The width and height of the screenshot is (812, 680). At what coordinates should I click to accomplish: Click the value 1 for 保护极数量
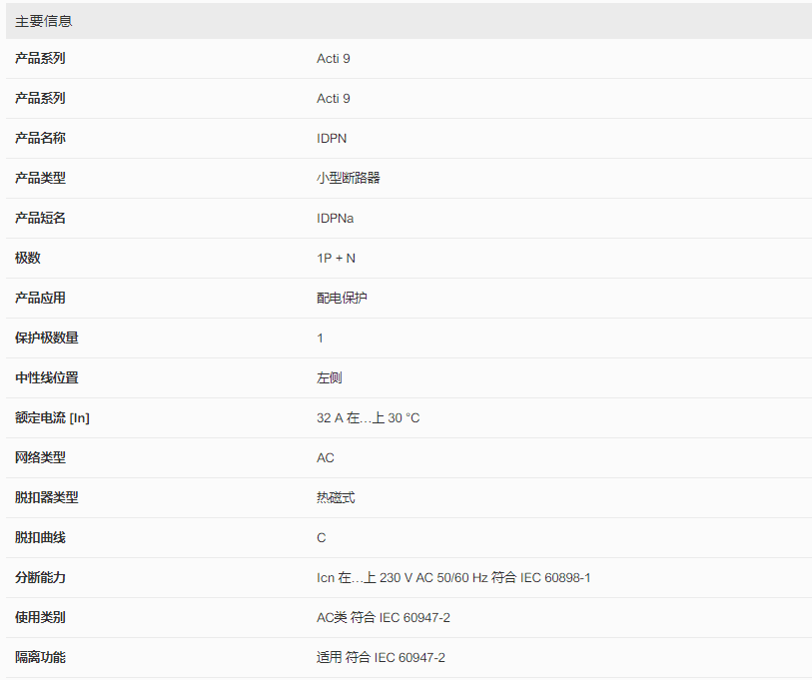pos(320,339)
